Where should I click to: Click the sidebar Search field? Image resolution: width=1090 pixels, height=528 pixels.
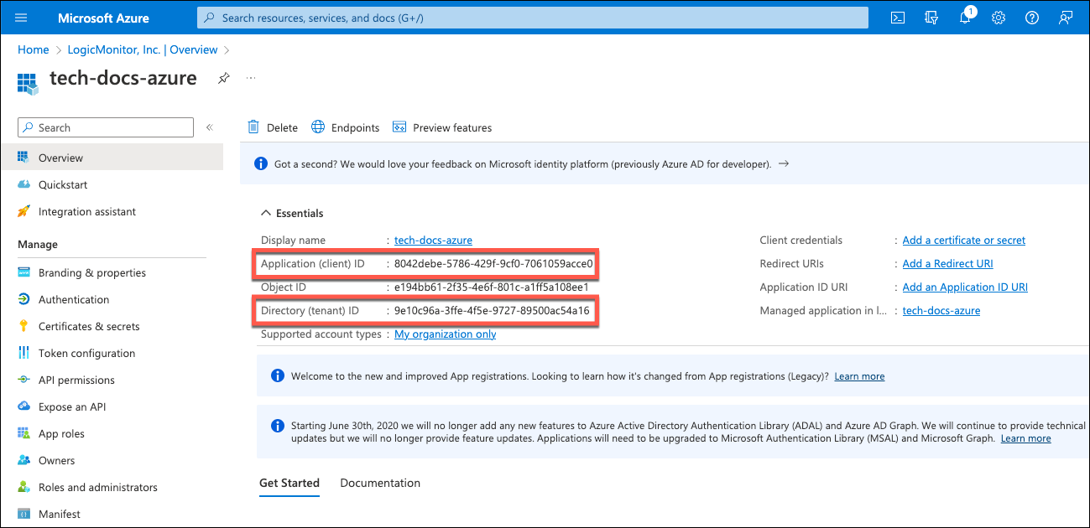click(106, 127)
